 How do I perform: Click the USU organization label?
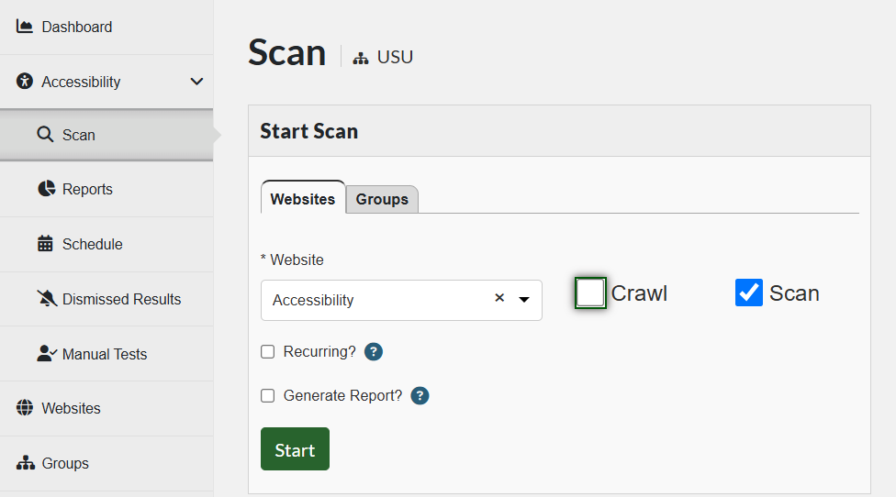coord(395,57)
